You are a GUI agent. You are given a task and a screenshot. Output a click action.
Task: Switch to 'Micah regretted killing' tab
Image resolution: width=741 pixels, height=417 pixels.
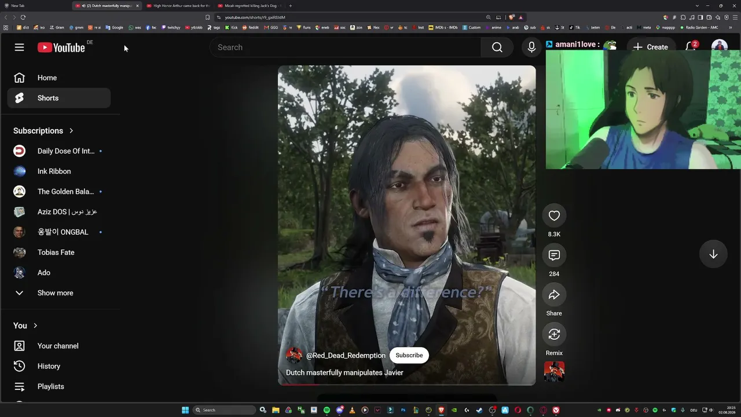(x=249, y=6)
